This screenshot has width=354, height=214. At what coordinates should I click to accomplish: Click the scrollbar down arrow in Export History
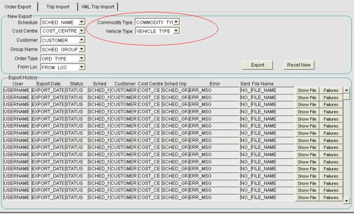click(x=346, y=200)
